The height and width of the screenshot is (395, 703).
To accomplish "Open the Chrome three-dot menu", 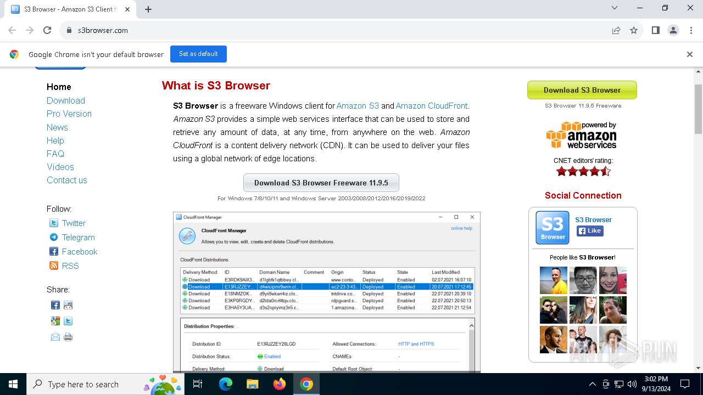I will (690, 30).
